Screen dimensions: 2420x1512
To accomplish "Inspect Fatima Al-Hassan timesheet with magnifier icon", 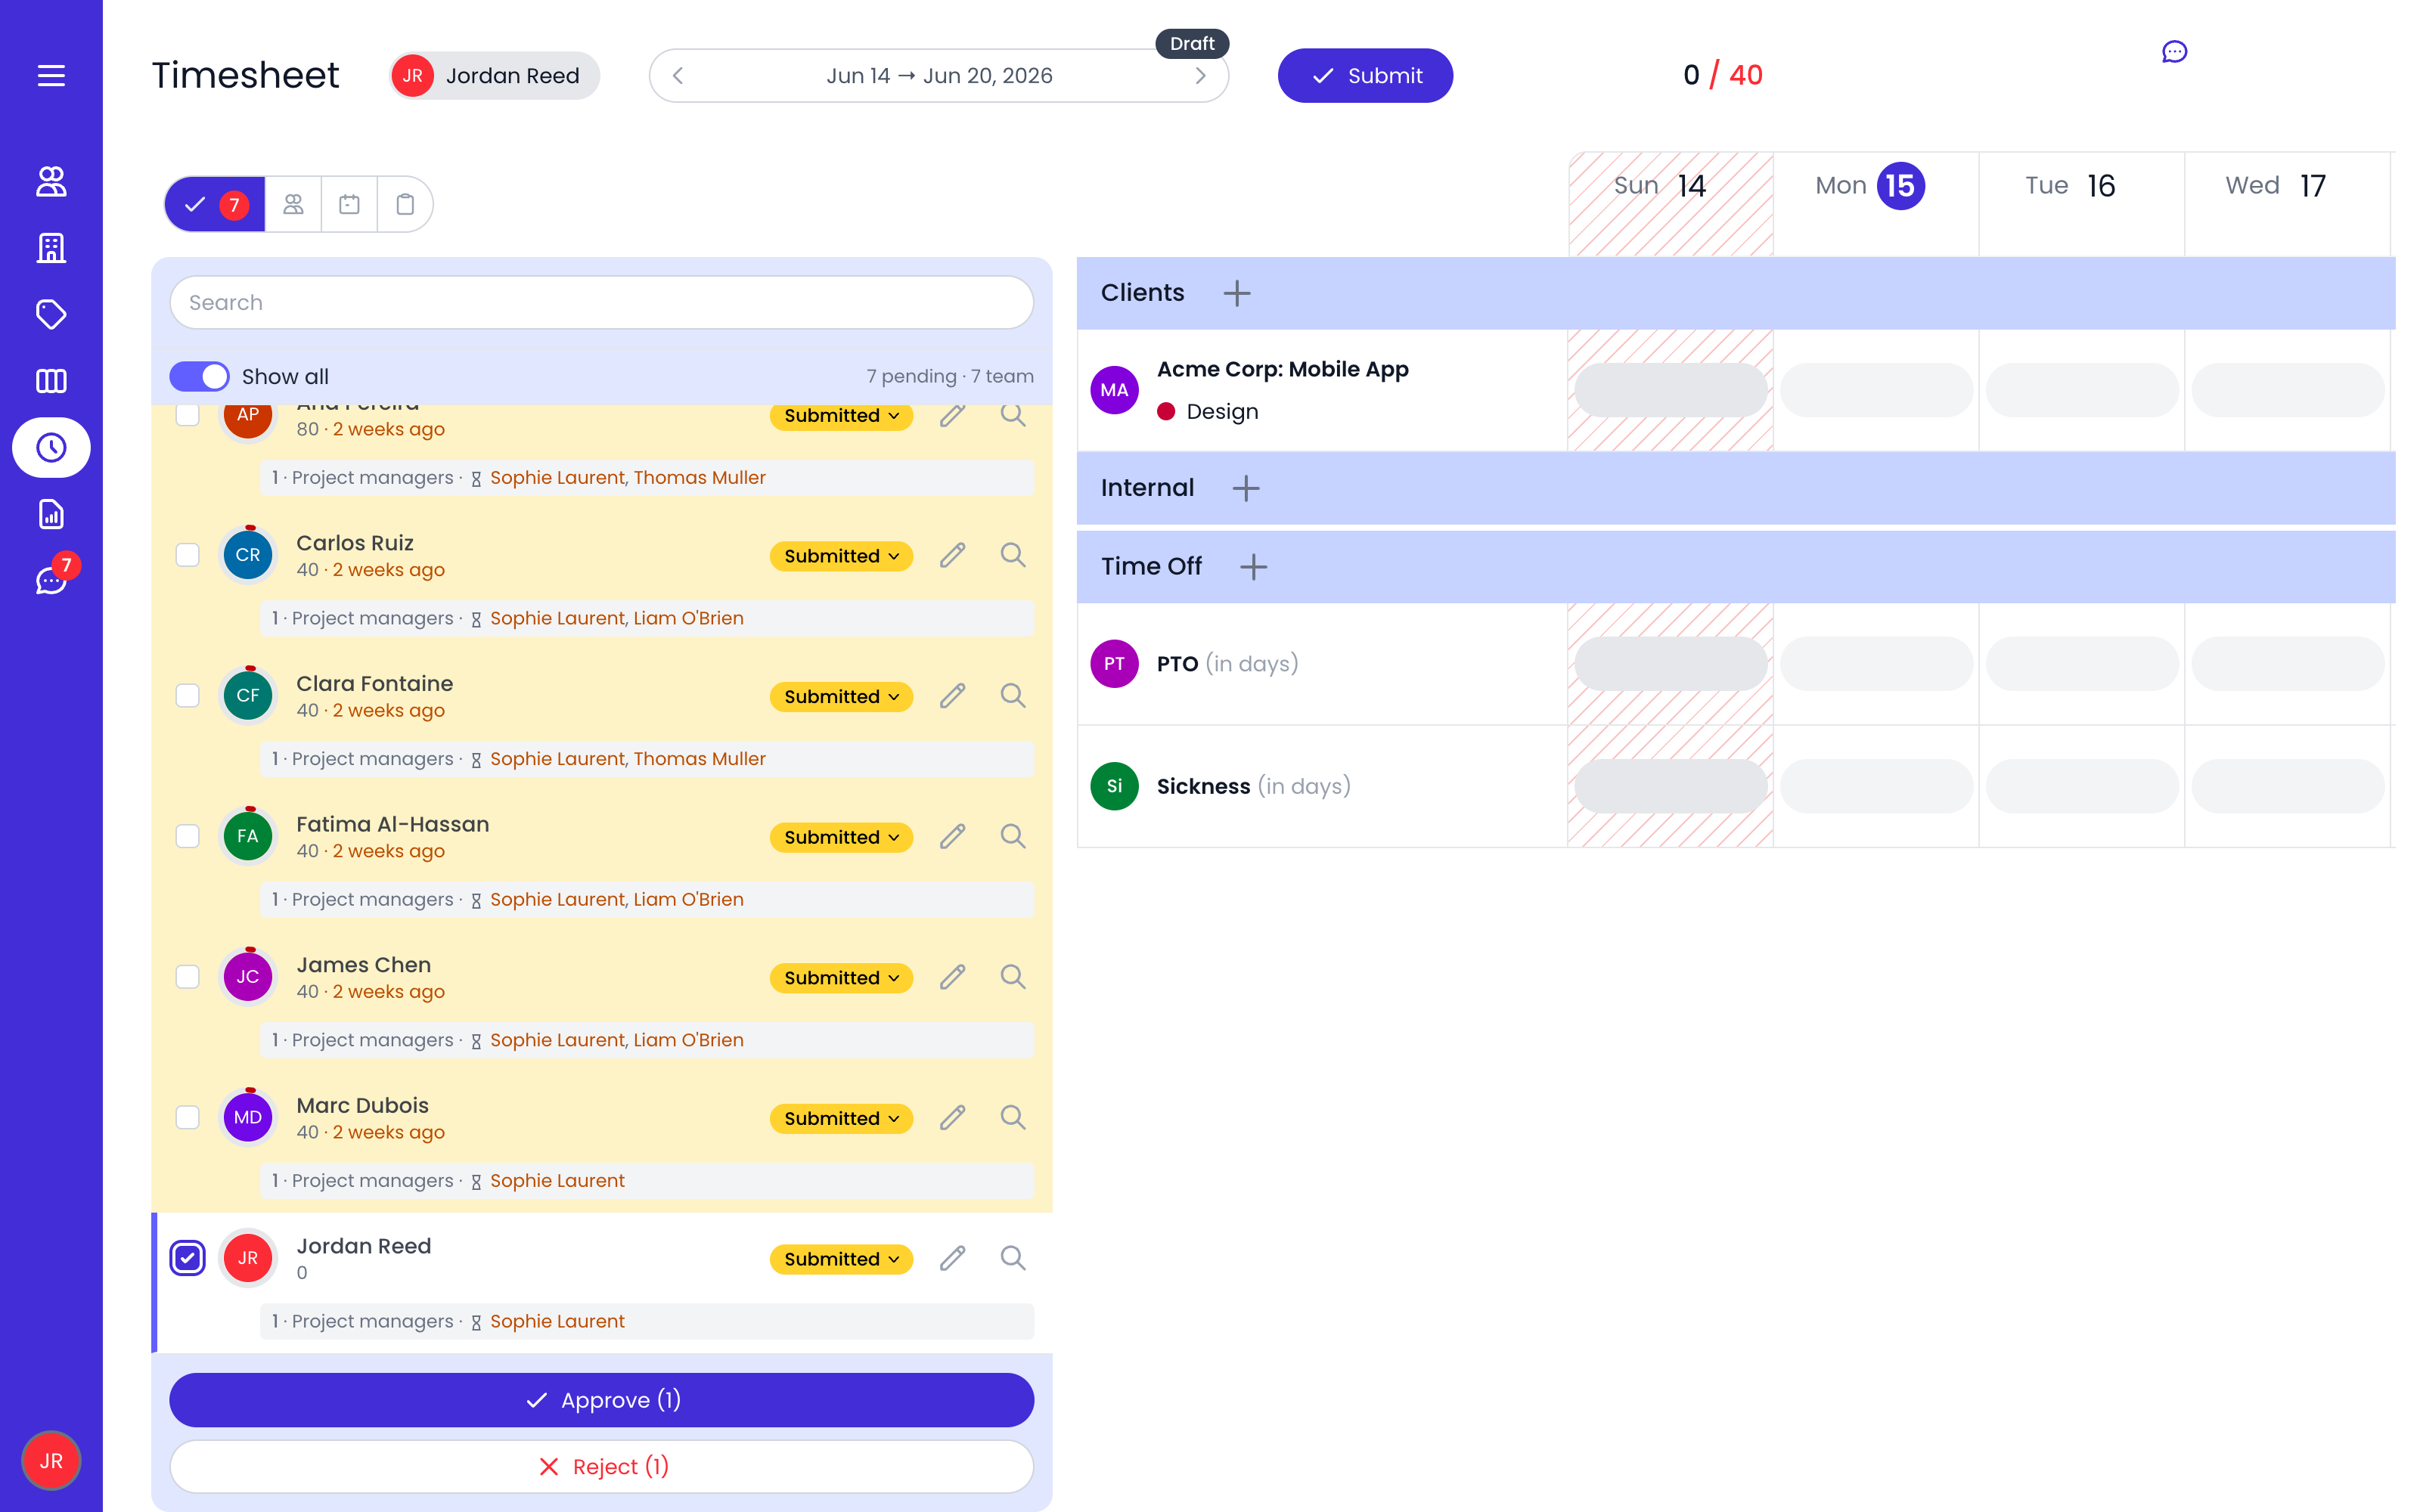I will pyautogui.click(x=1013, y=836).
